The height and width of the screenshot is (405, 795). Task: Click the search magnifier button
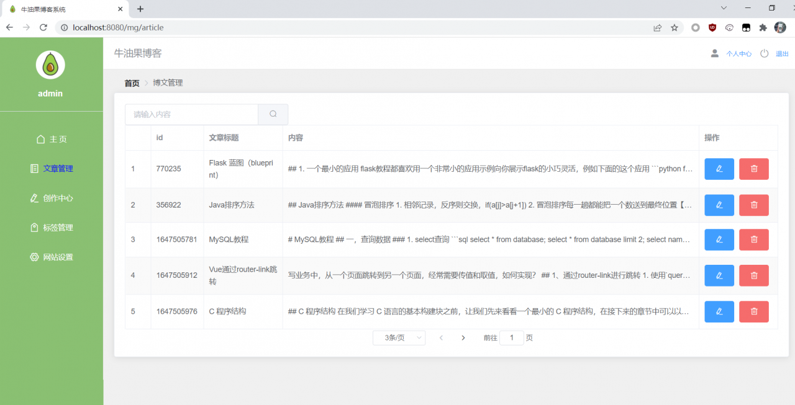[273, 114]
